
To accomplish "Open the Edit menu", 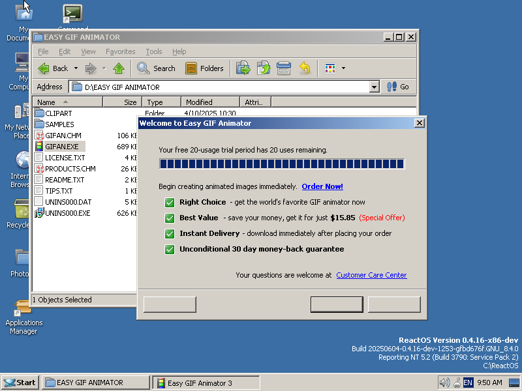I will click(x=65, y=51).
